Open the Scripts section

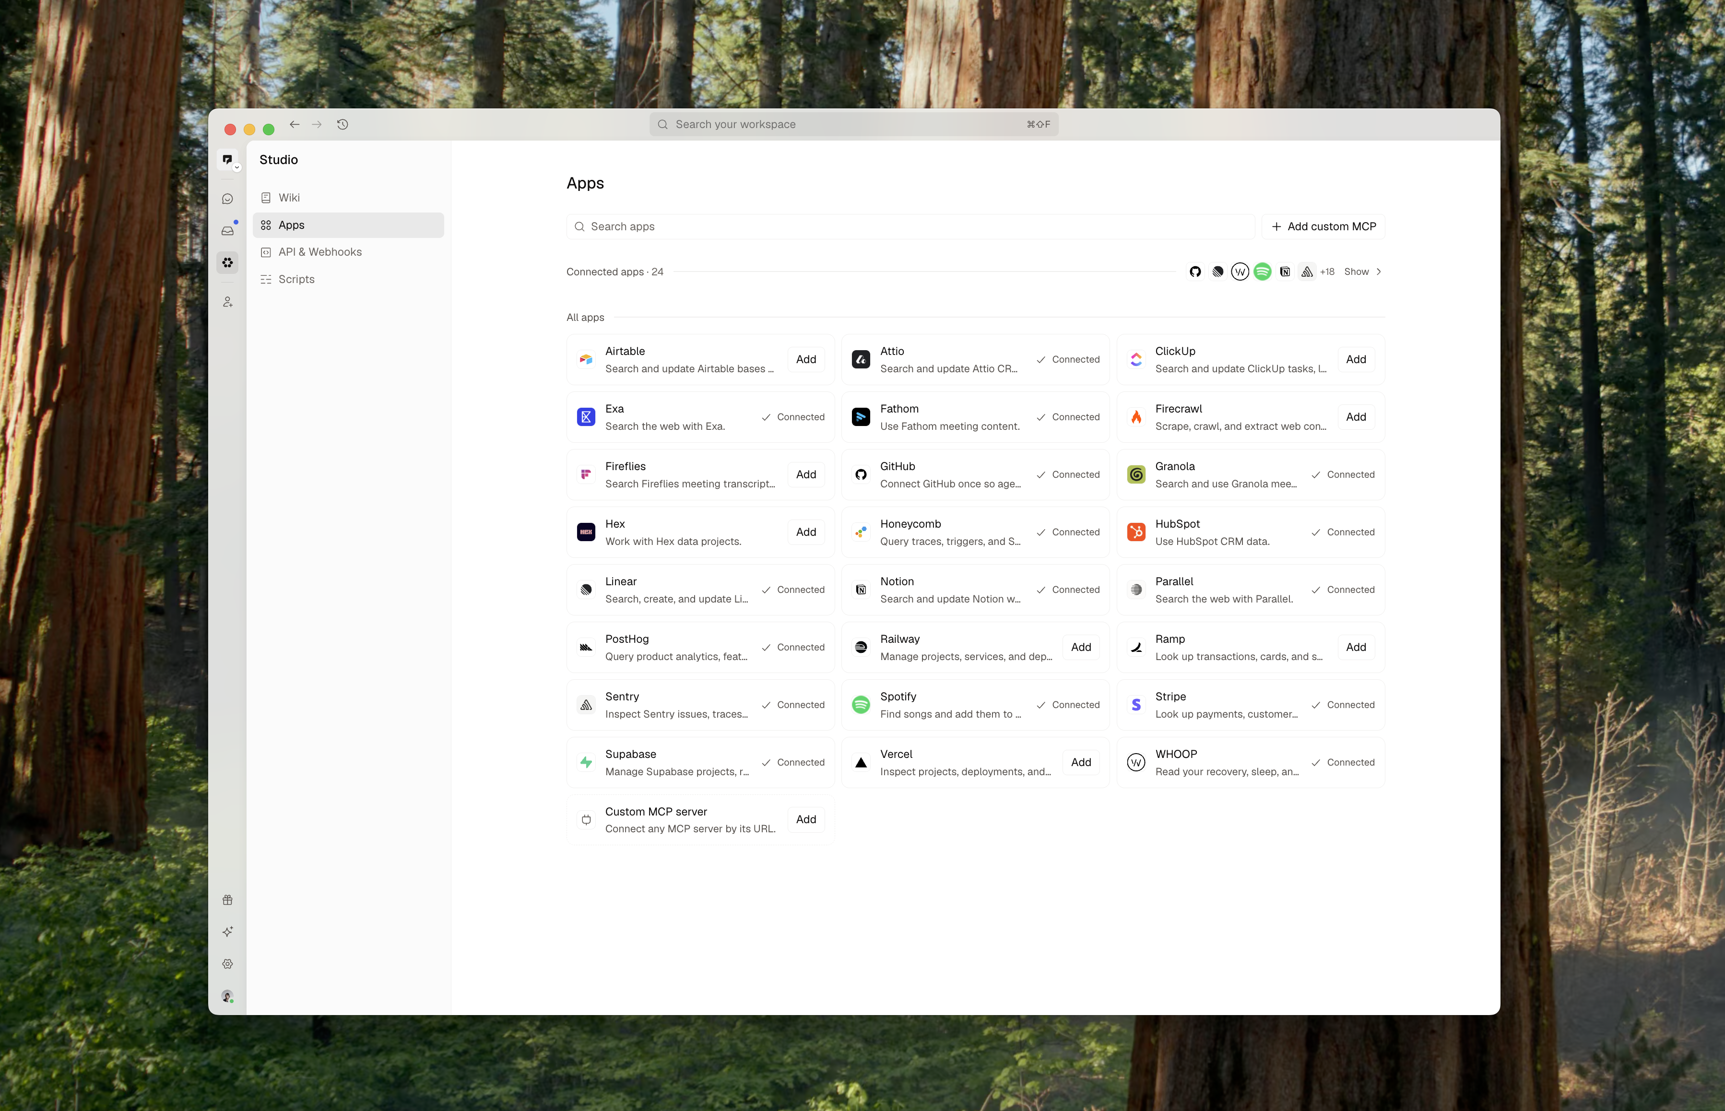pyautogui.click(x=348, y=279)
